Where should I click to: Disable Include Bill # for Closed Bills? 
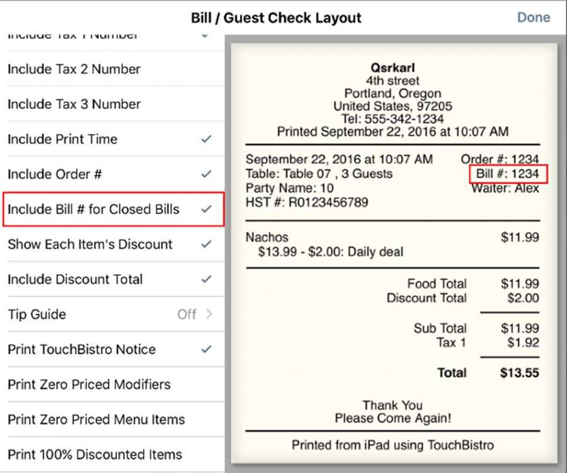coord(206,209)
